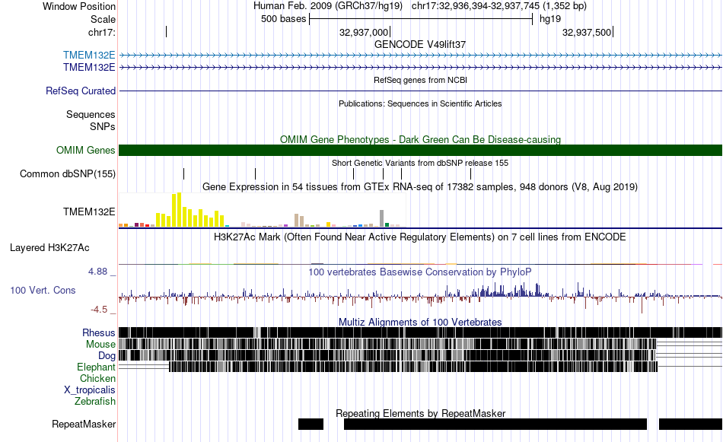Click the SNPs publications track label
This screenshot has height=442, width=723.
[103, 126]
